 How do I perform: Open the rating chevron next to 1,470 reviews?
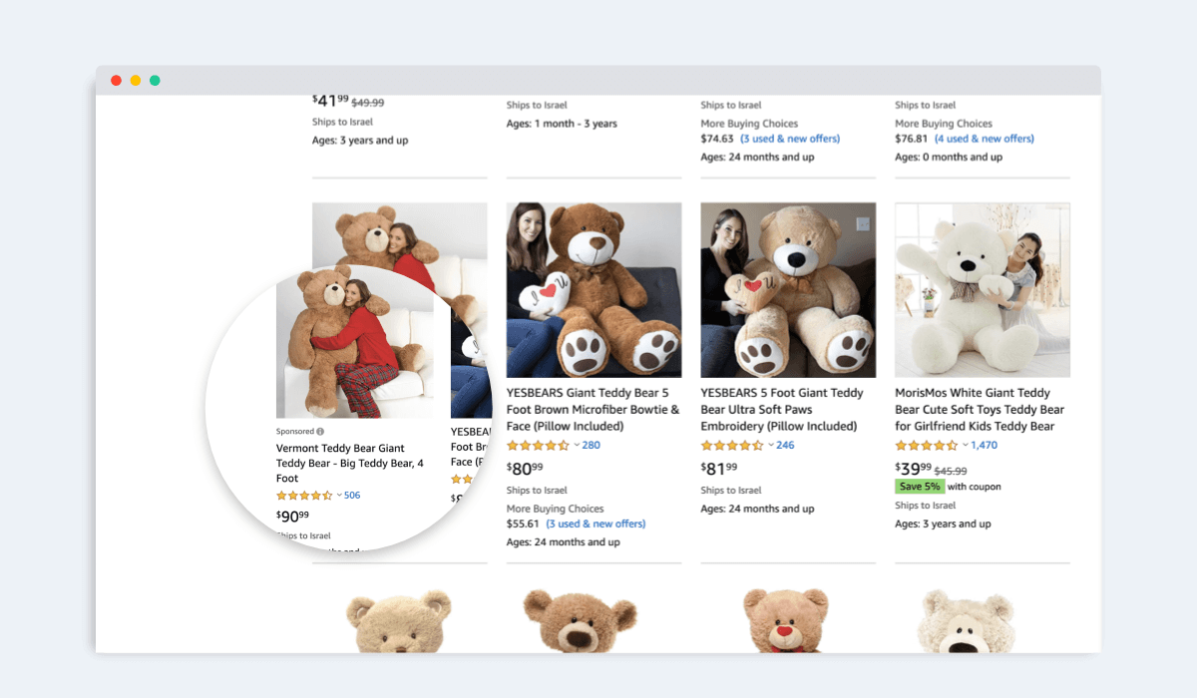coord(965,445)
